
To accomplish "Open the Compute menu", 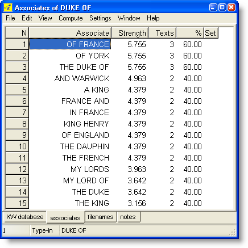I will coord(71,18).
